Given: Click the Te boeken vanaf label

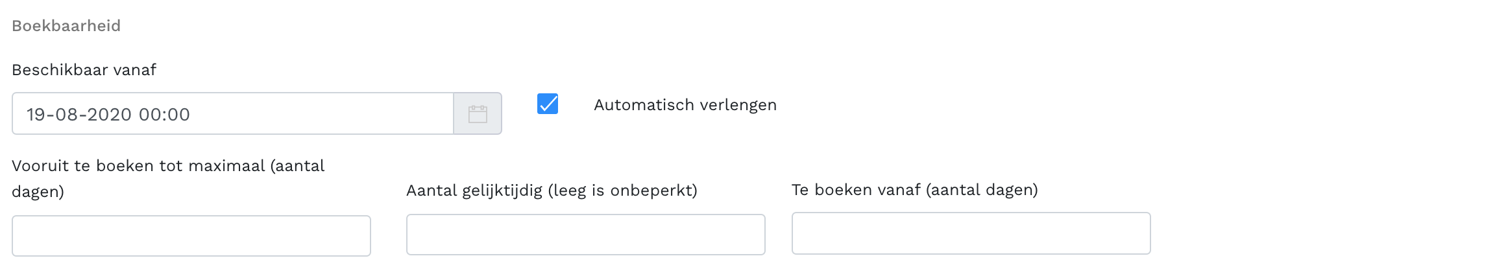Looking at the screenshot, I should click(856, 190).
